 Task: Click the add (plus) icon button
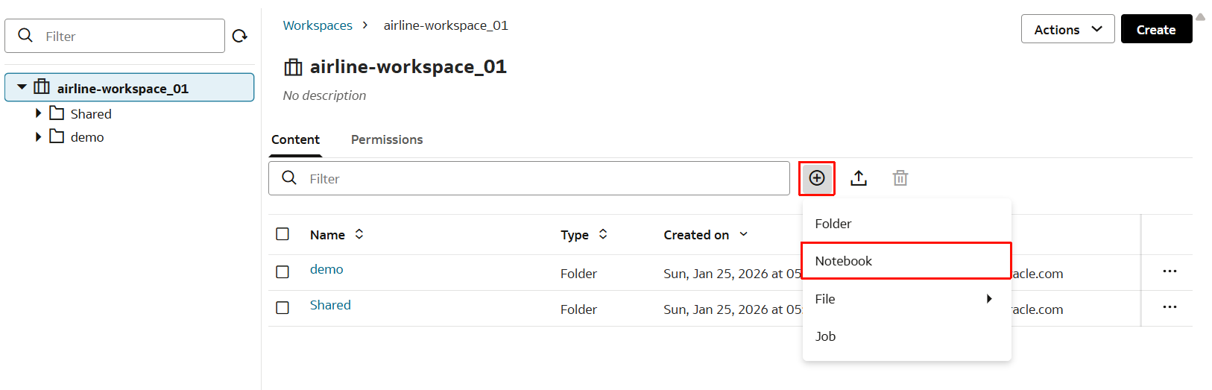[817, 178]
